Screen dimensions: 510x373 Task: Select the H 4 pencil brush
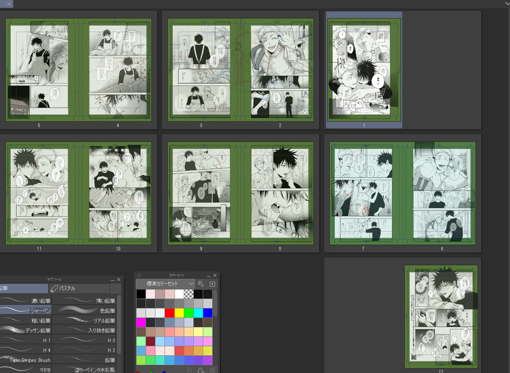[x=25, y=350]
